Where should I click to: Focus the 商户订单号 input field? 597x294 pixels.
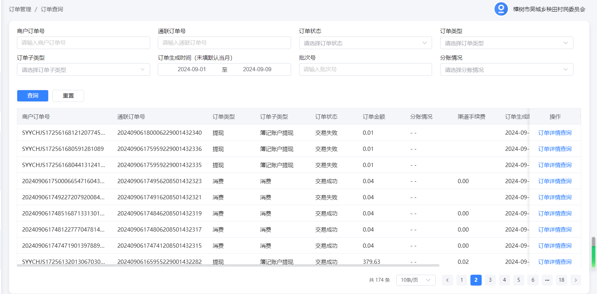(83, 43)
